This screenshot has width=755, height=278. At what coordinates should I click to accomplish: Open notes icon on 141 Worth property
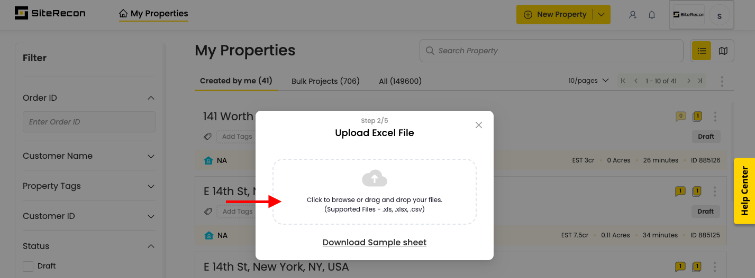point(697,116)
